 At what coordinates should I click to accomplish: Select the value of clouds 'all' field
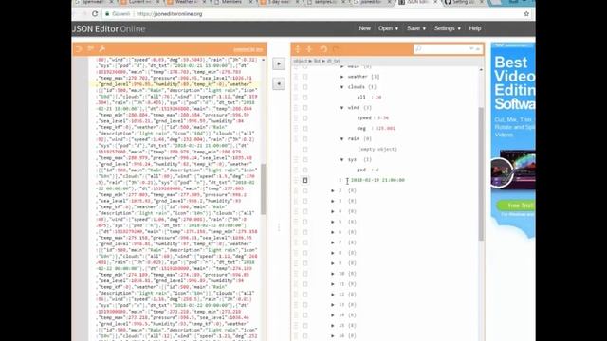point(378,98)
